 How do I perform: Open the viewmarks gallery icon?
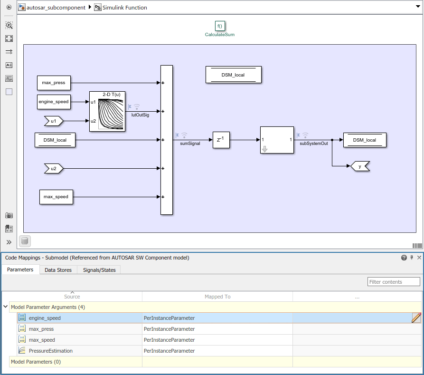(9, 229)
